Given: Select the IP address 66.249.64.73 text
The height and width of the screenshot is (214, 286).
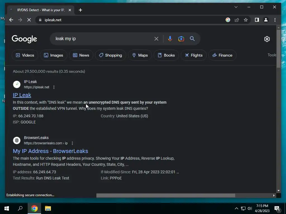Looking at the screenshot, I should [x=34, y=172].
